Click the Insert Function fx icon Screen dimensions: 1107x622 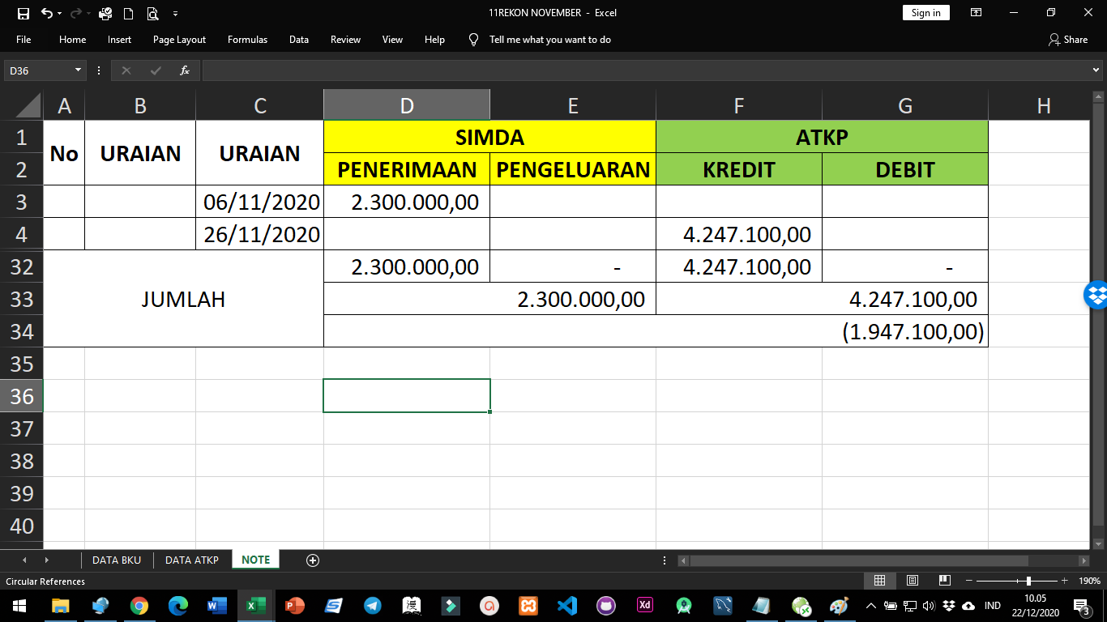(x=185, y=70)
